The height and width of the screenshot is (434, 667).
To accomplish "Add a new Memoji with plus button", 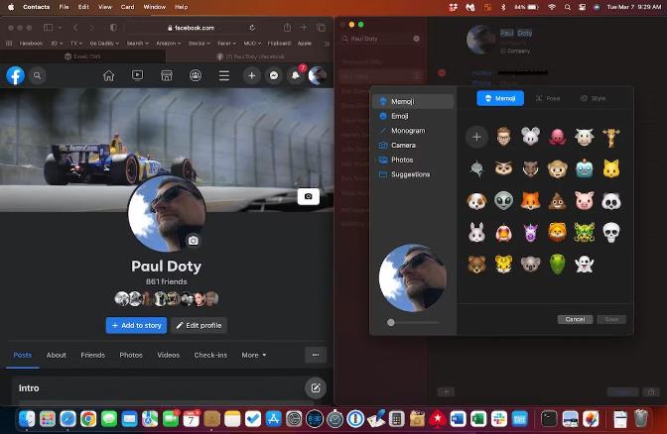I will tap(476, 137).
